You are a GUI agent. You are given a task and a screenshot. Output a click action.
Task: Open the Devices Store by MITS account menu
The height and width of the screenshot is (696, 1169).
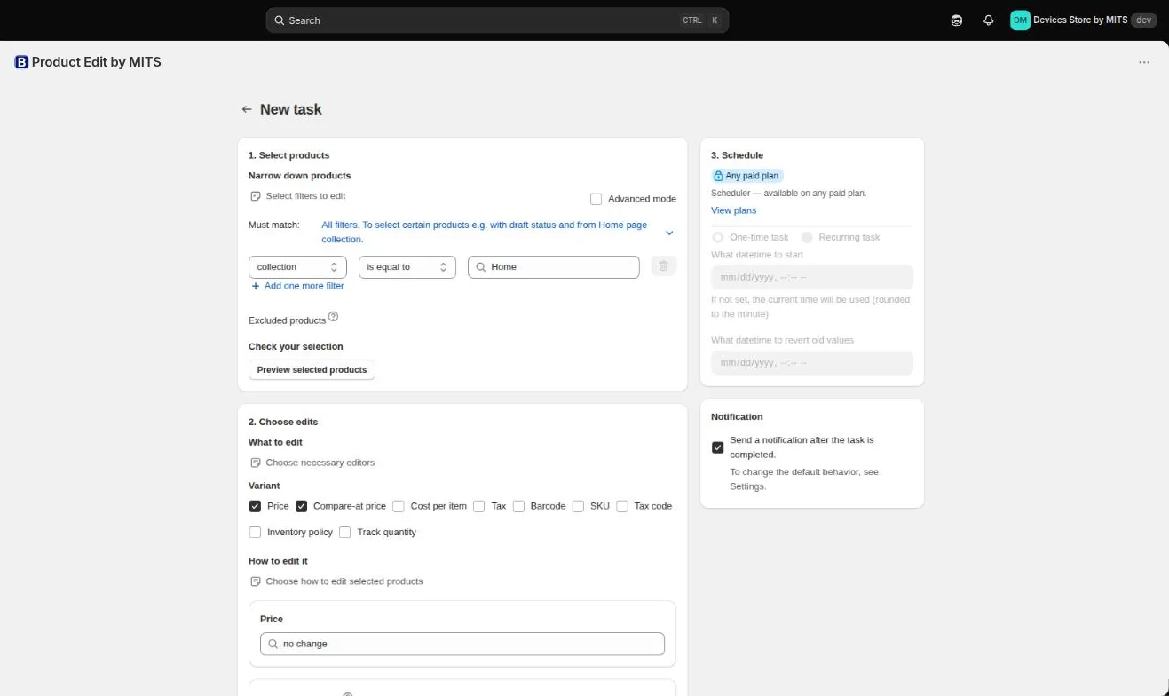coord(1083,20)
